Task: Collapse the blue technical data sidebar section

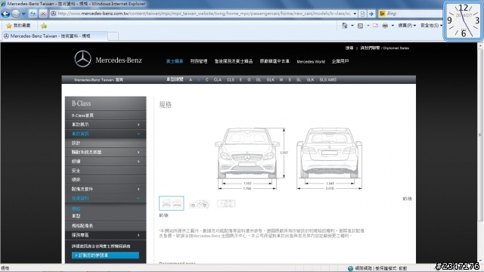Action: (138, 198)
